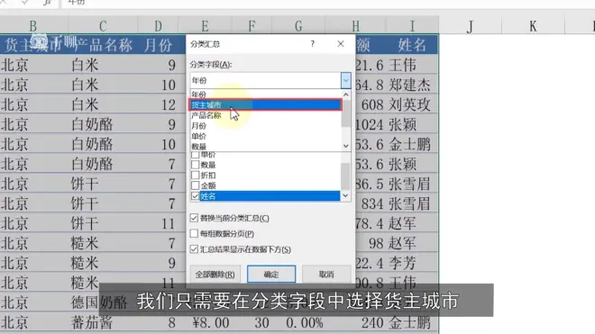Click the 姓名 header cell in column I
This screenshot has width=595, height=334.
412,45
